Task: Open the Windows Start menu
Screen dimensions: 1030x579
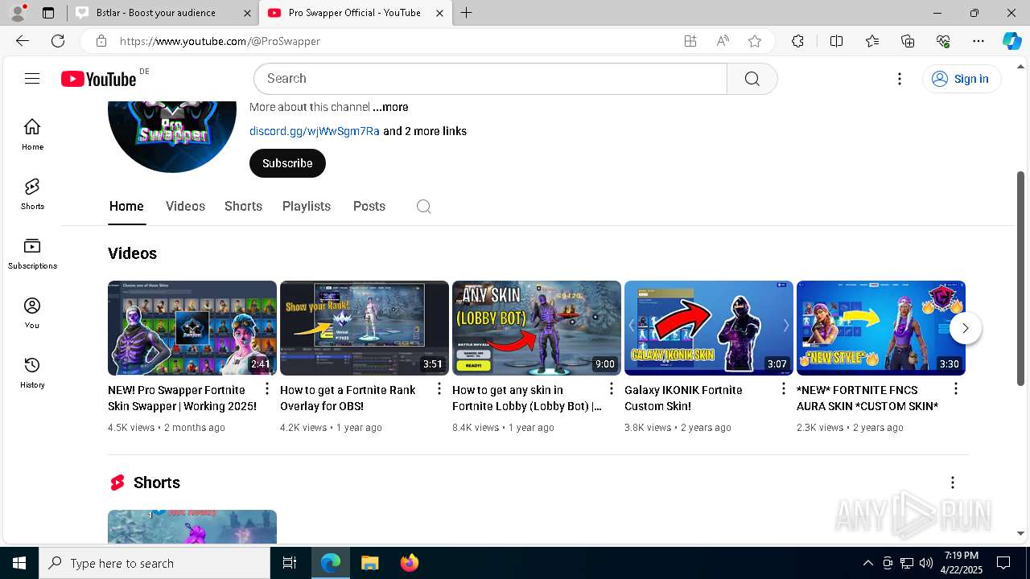Action: click(x=19, y=563)
